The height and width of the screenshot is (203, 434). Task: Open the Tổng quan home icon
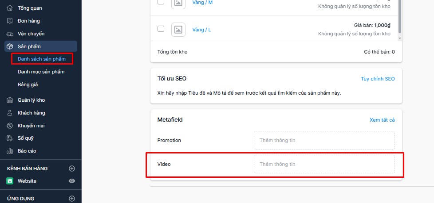click(10, 8)
